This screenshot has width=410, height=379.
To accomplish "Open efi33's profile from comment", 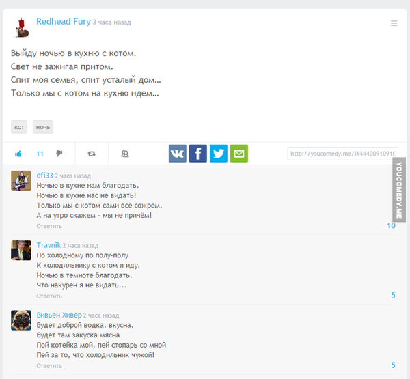I will (x=44, y=175).
